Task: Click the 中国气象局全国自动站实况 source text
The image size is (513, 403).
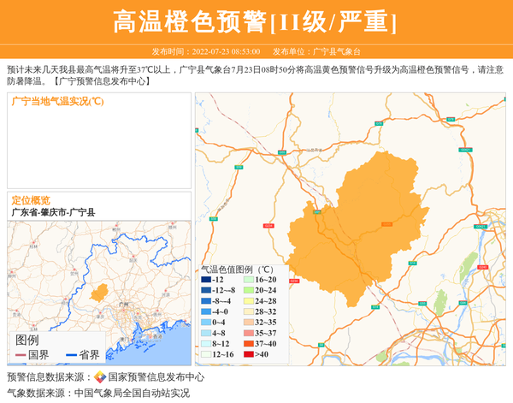Action: tap(132, 393)
